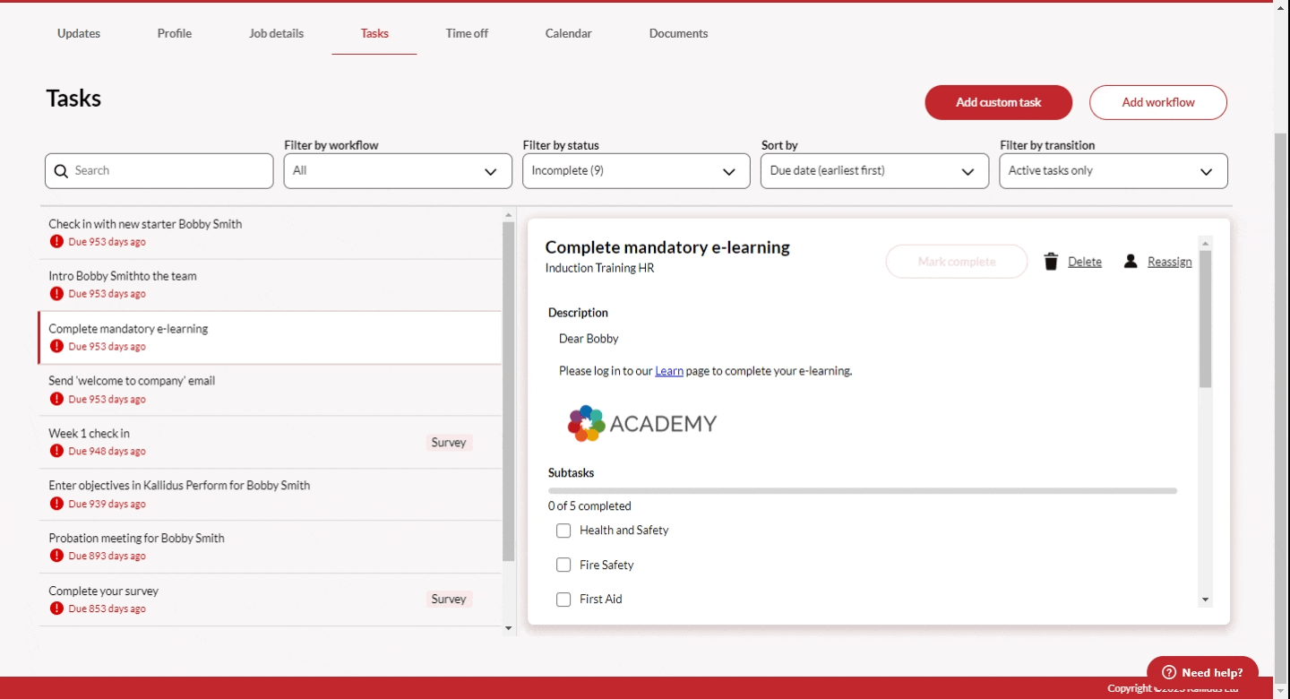Check the Health and Safety subtask
Screen dimensions: 1290x699
(563, 531)
